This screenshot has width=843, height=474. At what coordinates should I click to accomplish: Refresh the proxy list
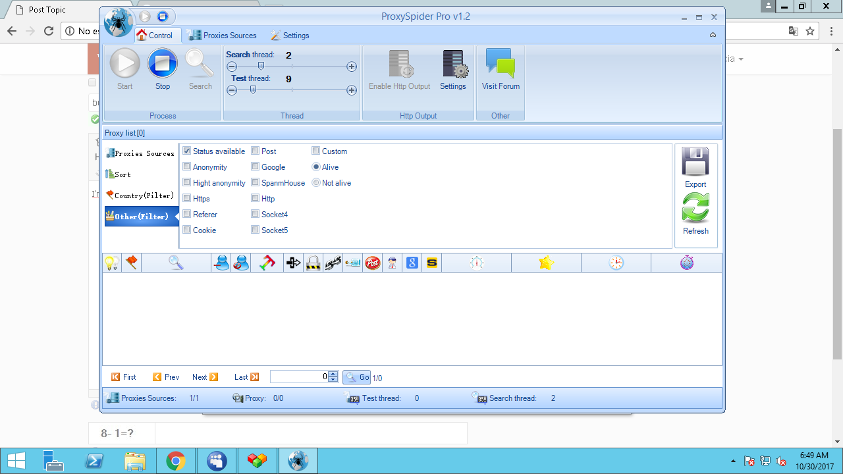695,213
